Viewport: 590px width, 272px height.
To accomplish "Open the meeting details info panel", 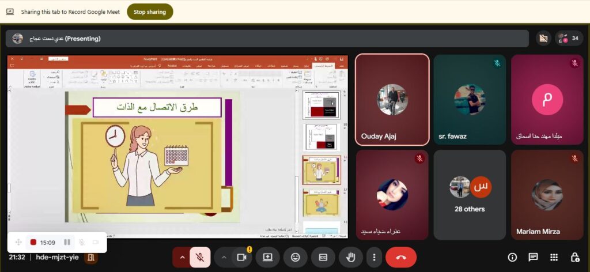I will coord(512,257).
